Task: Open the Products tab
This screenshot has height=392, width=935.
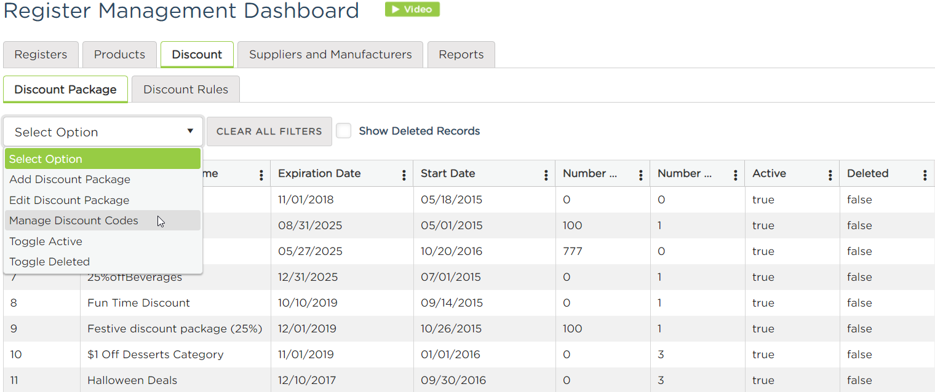Action: pyautogui.click(x=119, y=55)
